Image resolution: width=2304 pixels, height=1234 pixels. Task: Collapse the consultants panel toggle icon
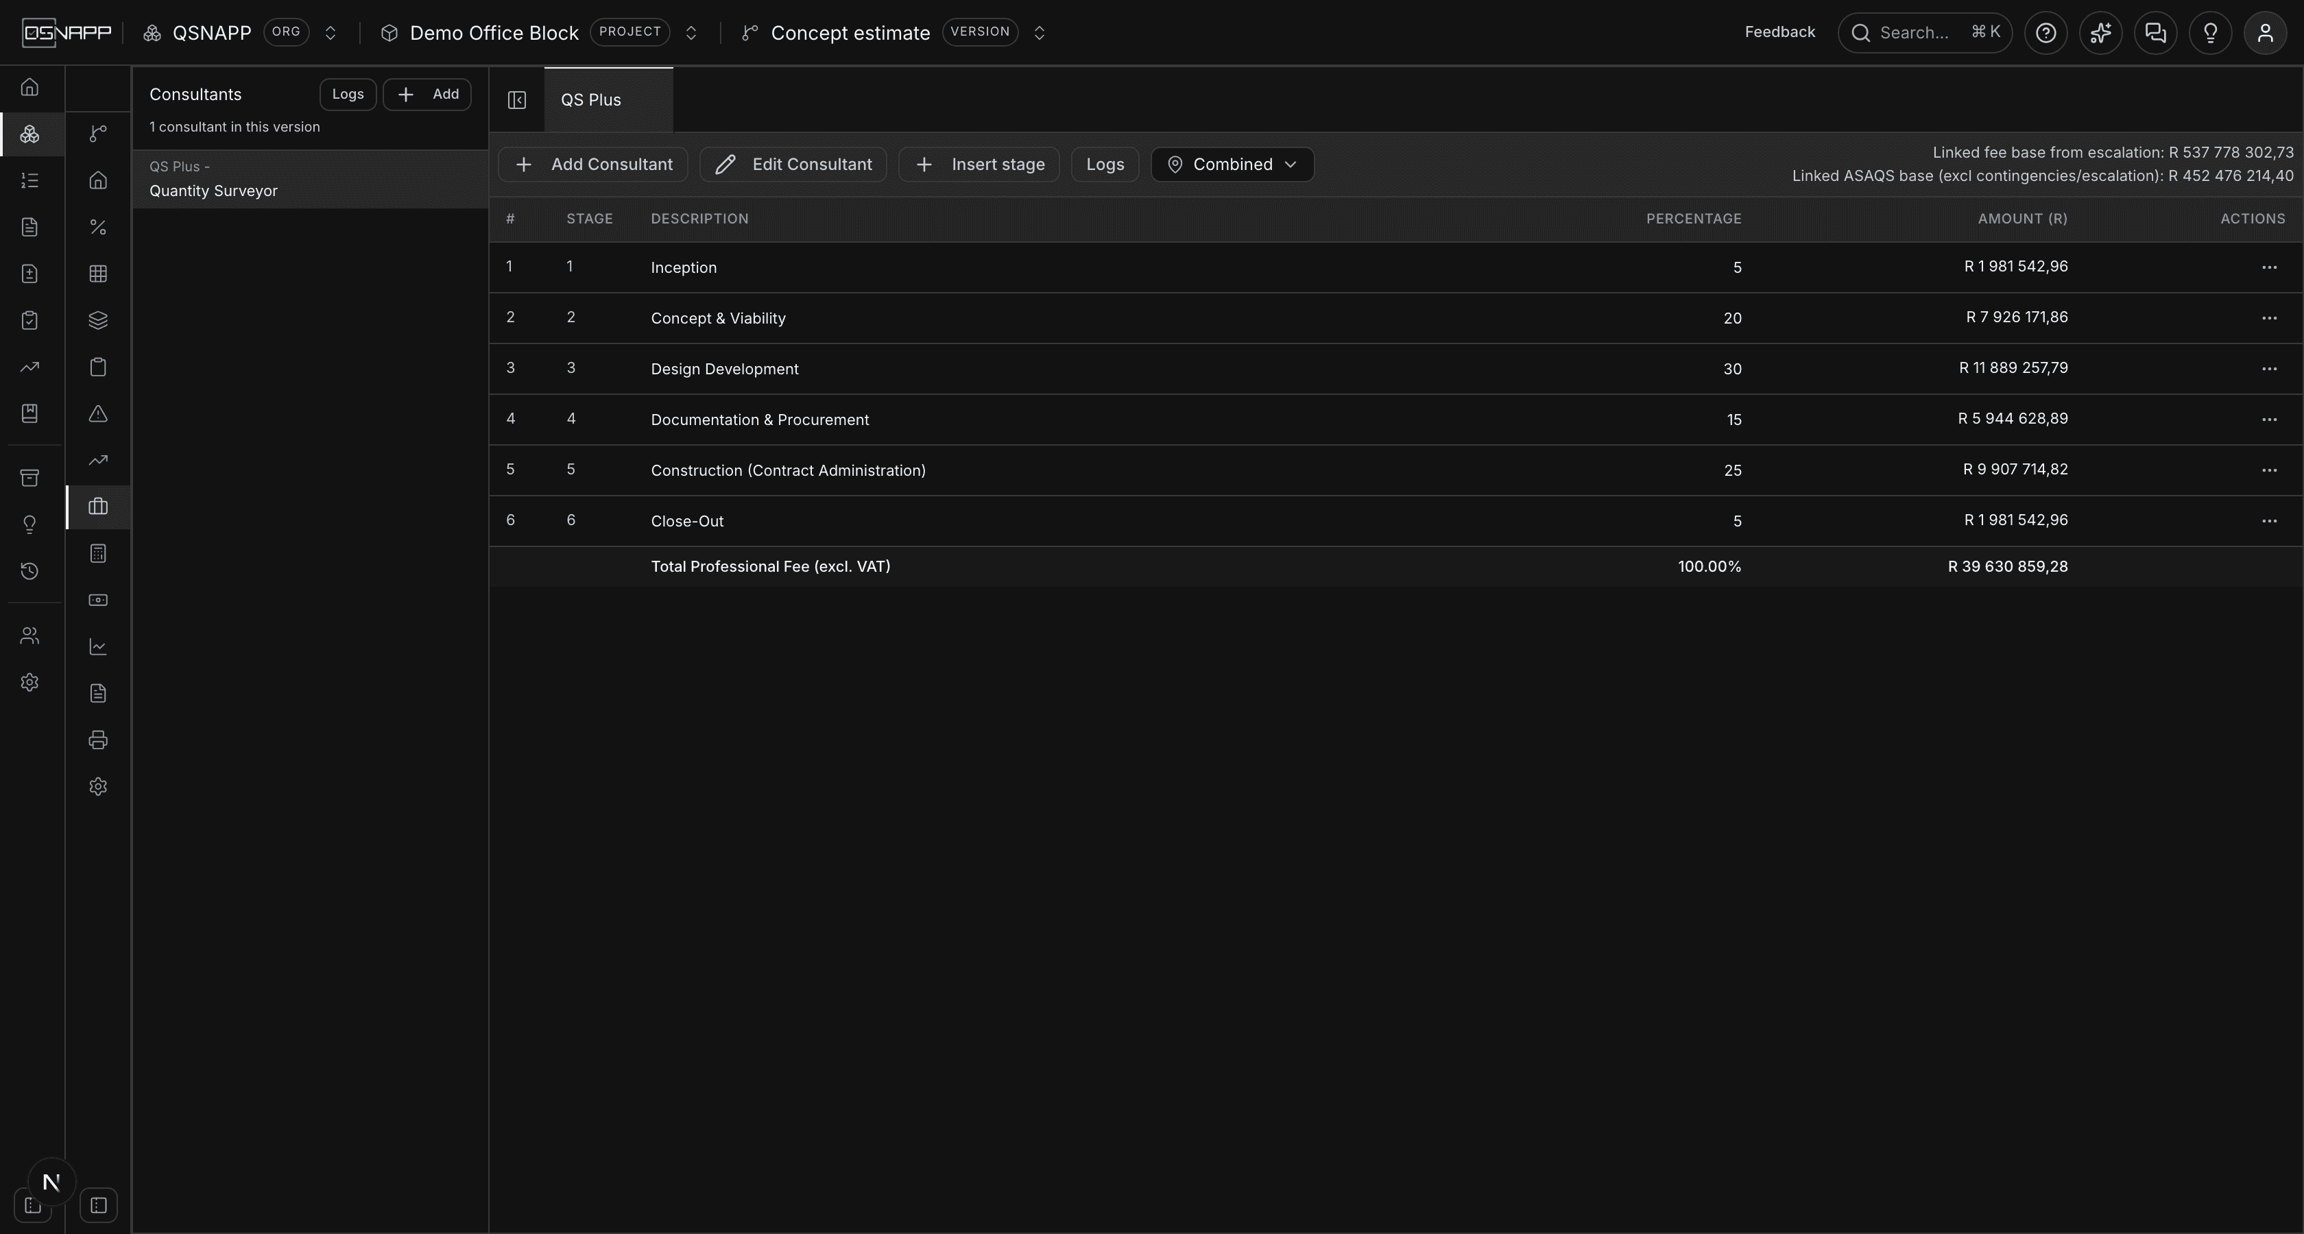517,100
